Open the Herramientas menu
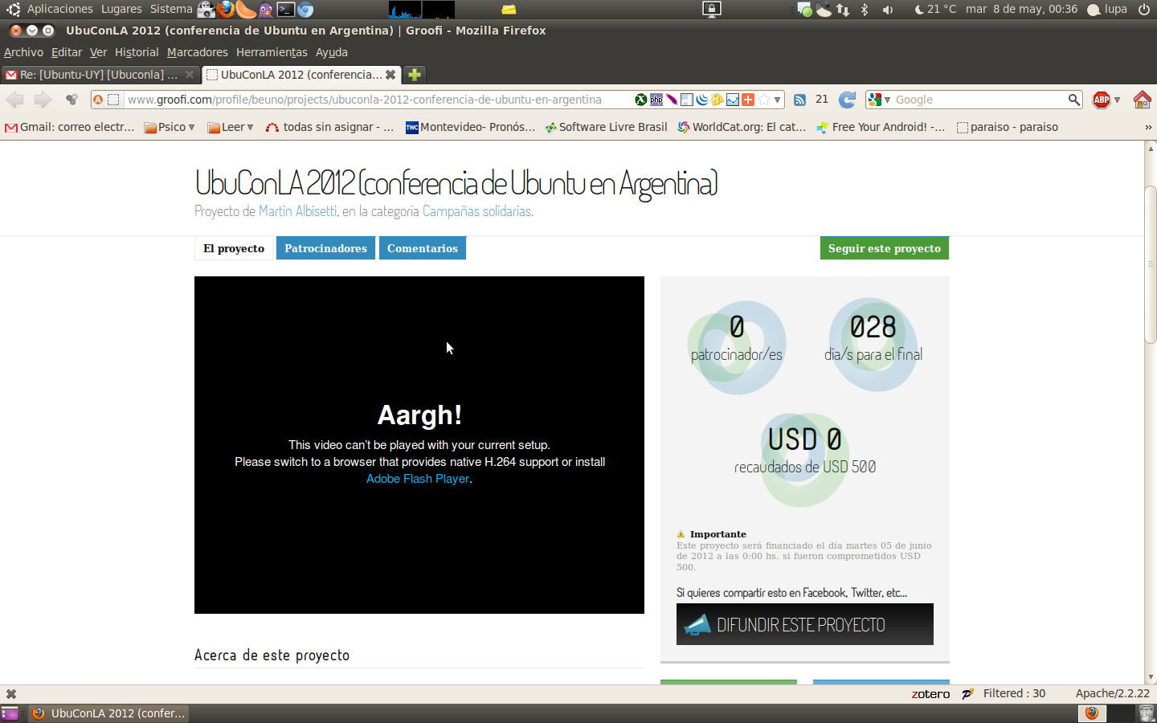 coord(272,52)
